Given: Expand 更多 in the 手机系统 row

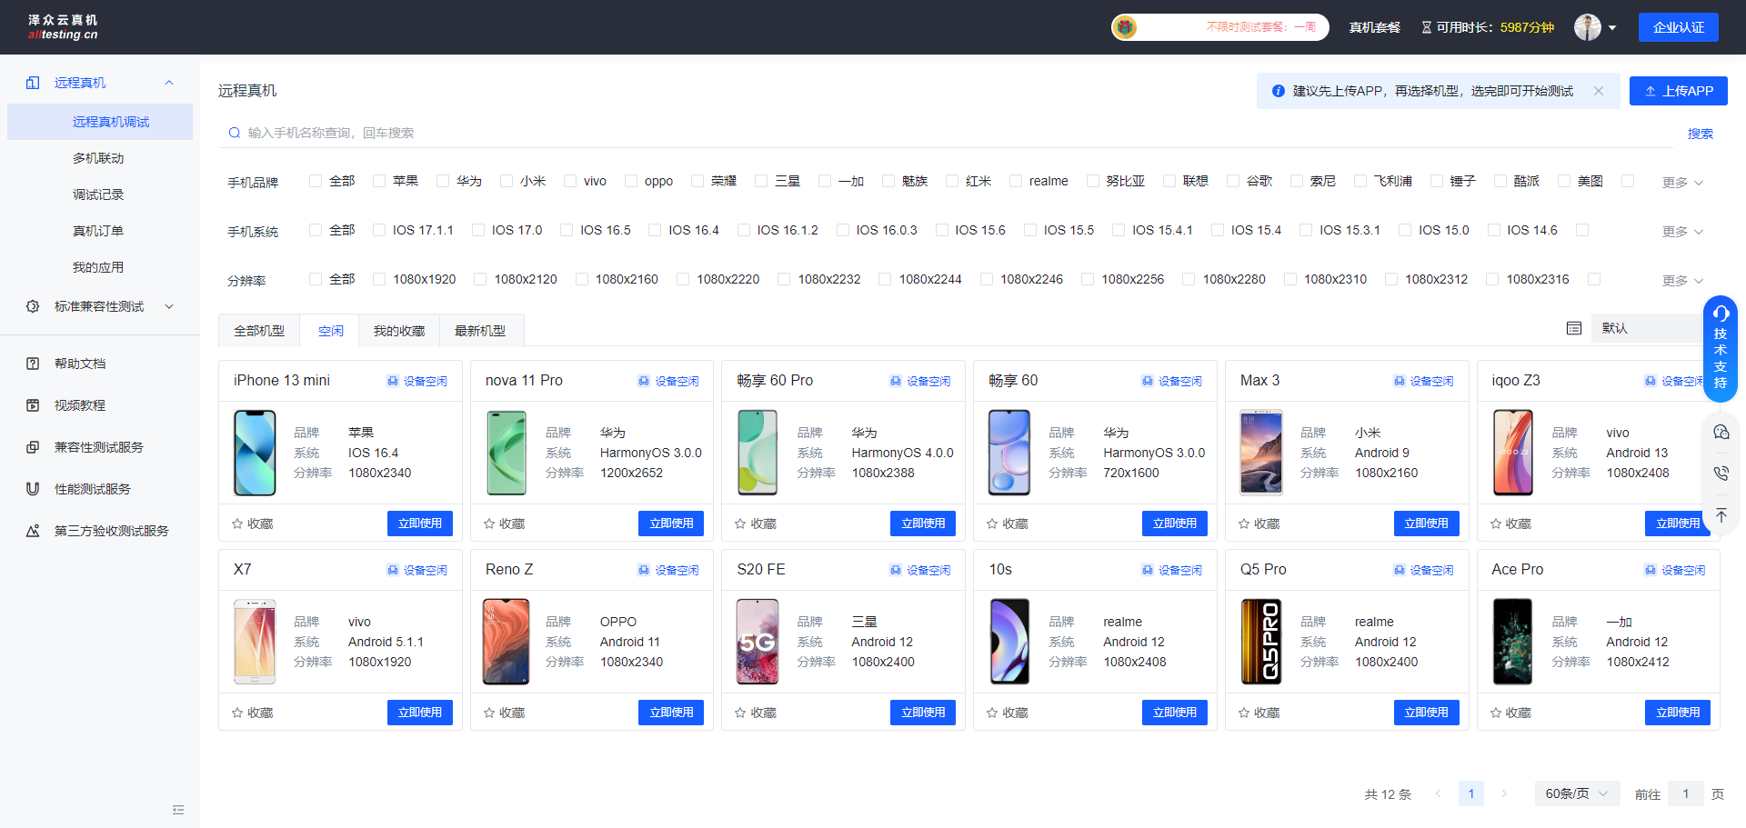Looking at the screenshot, I should 1682,232.
